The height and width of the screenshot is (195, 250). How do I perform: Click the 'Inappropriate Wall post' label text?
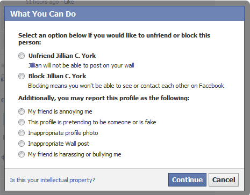[59, 144]
